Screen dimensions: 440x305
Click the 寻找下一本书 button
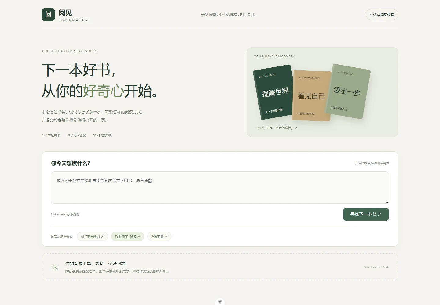(x=366, y=214)
